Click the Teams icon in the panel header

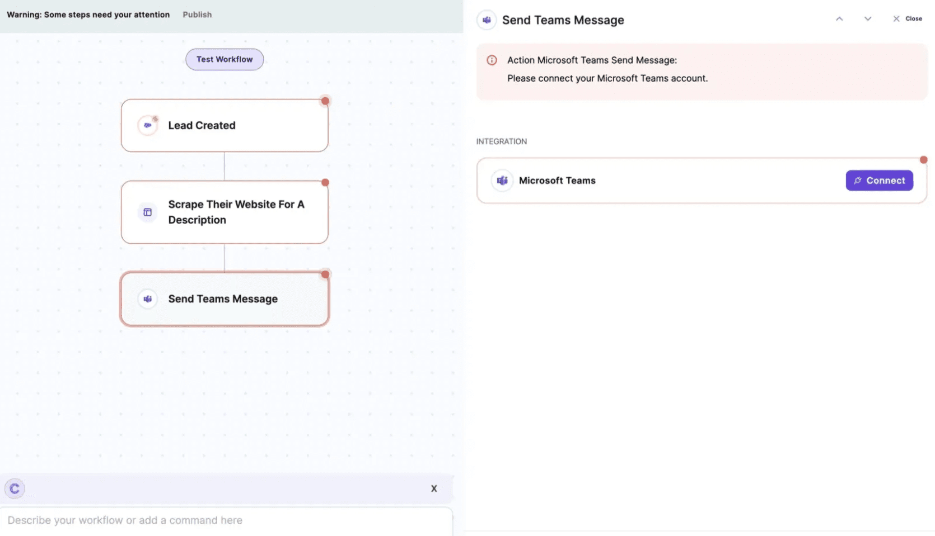(487, 20)
